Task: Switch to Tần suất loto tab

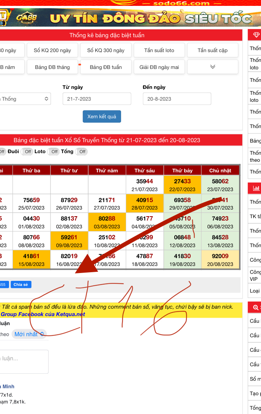Action: 159,50
